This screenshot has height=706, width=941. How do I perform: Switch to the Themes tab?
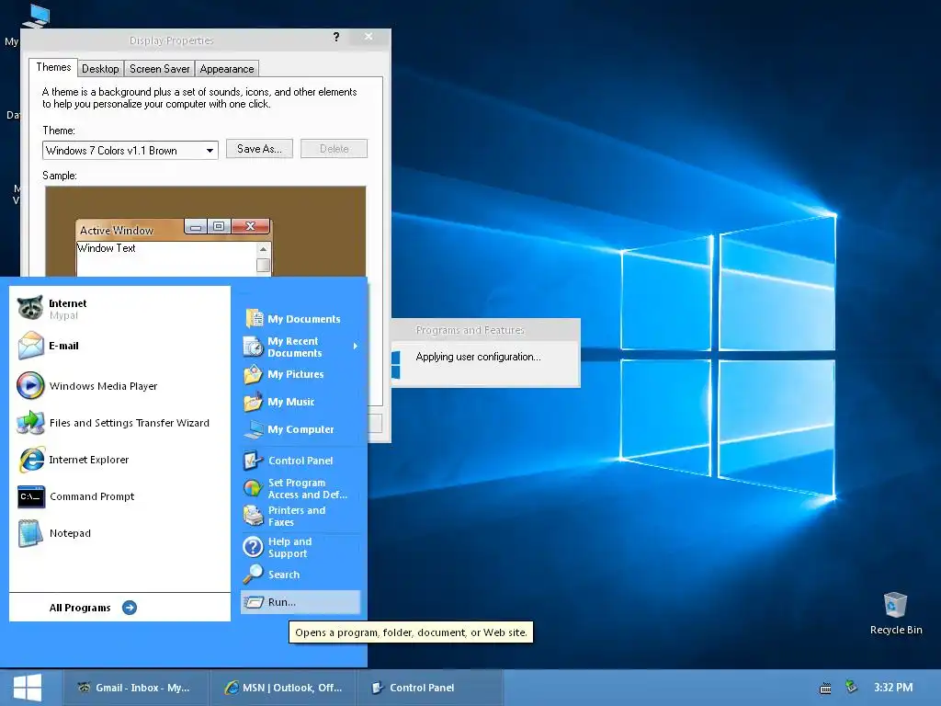pos(53,67)
